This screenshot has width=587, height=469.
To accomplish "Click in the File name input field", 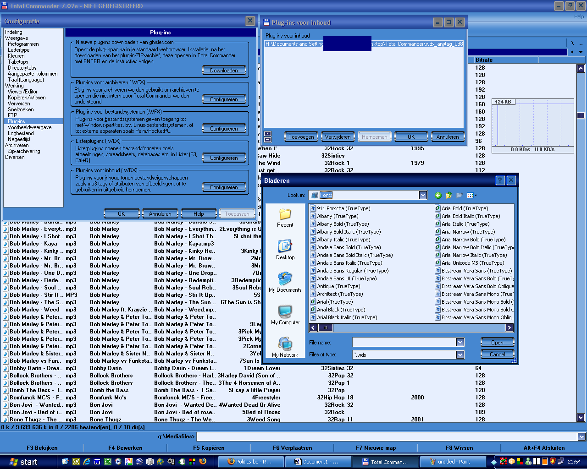I will pos(404,342).
